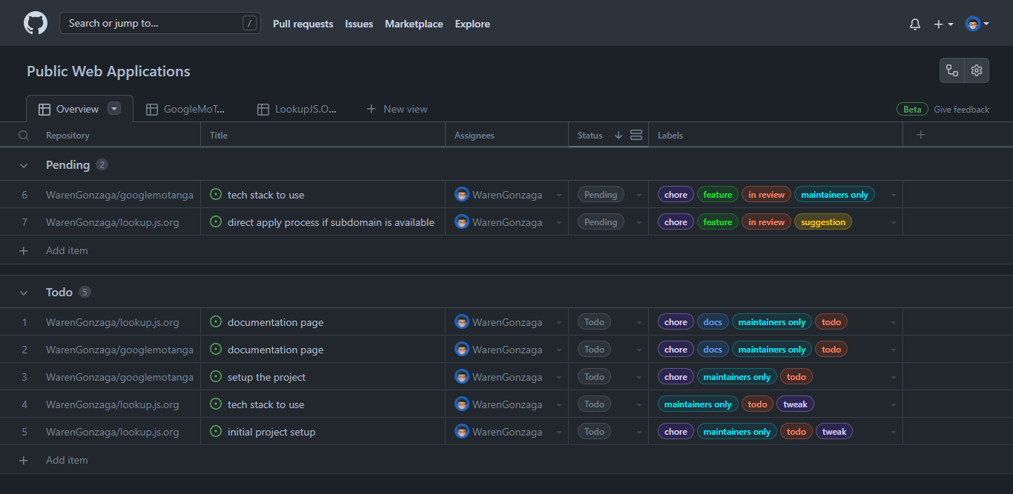Click the plus icon under the Pending group
The image size is (1013, 494).
24,250
